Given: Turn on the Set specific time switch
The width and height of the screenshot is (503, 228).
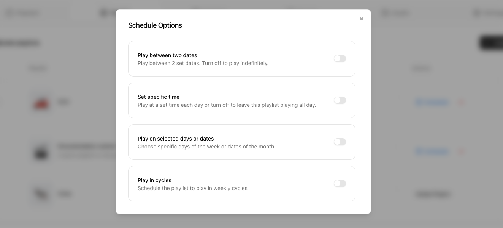Looking at the screenshot, I should [340, 100].
